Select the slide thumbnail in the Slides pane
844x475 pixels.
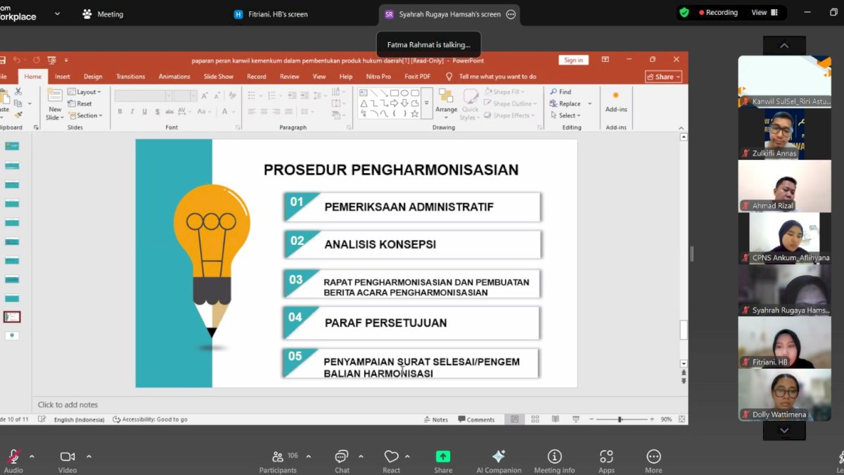pos(11,317)
